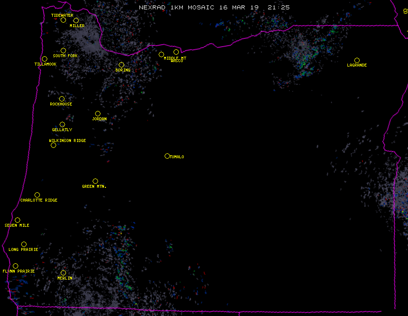Click the South Fork station marker
This screenshot has width=408, height=316.
pyautogui.click(x=63, y=50)
